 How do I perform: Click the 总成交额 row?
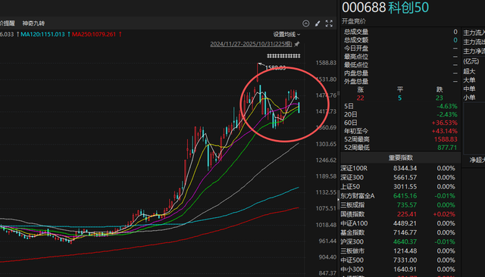pyautogui.click(x=401, y=40)
